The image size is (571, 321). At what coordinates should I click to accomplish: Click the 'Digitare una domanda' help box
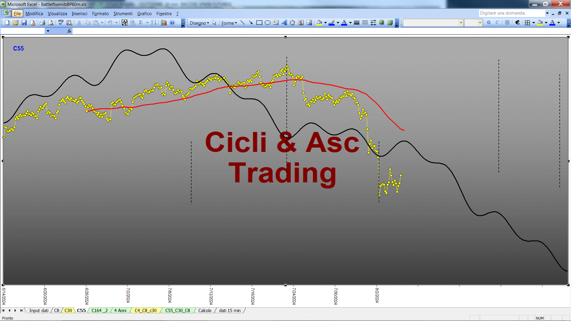[x=512, y=13]
